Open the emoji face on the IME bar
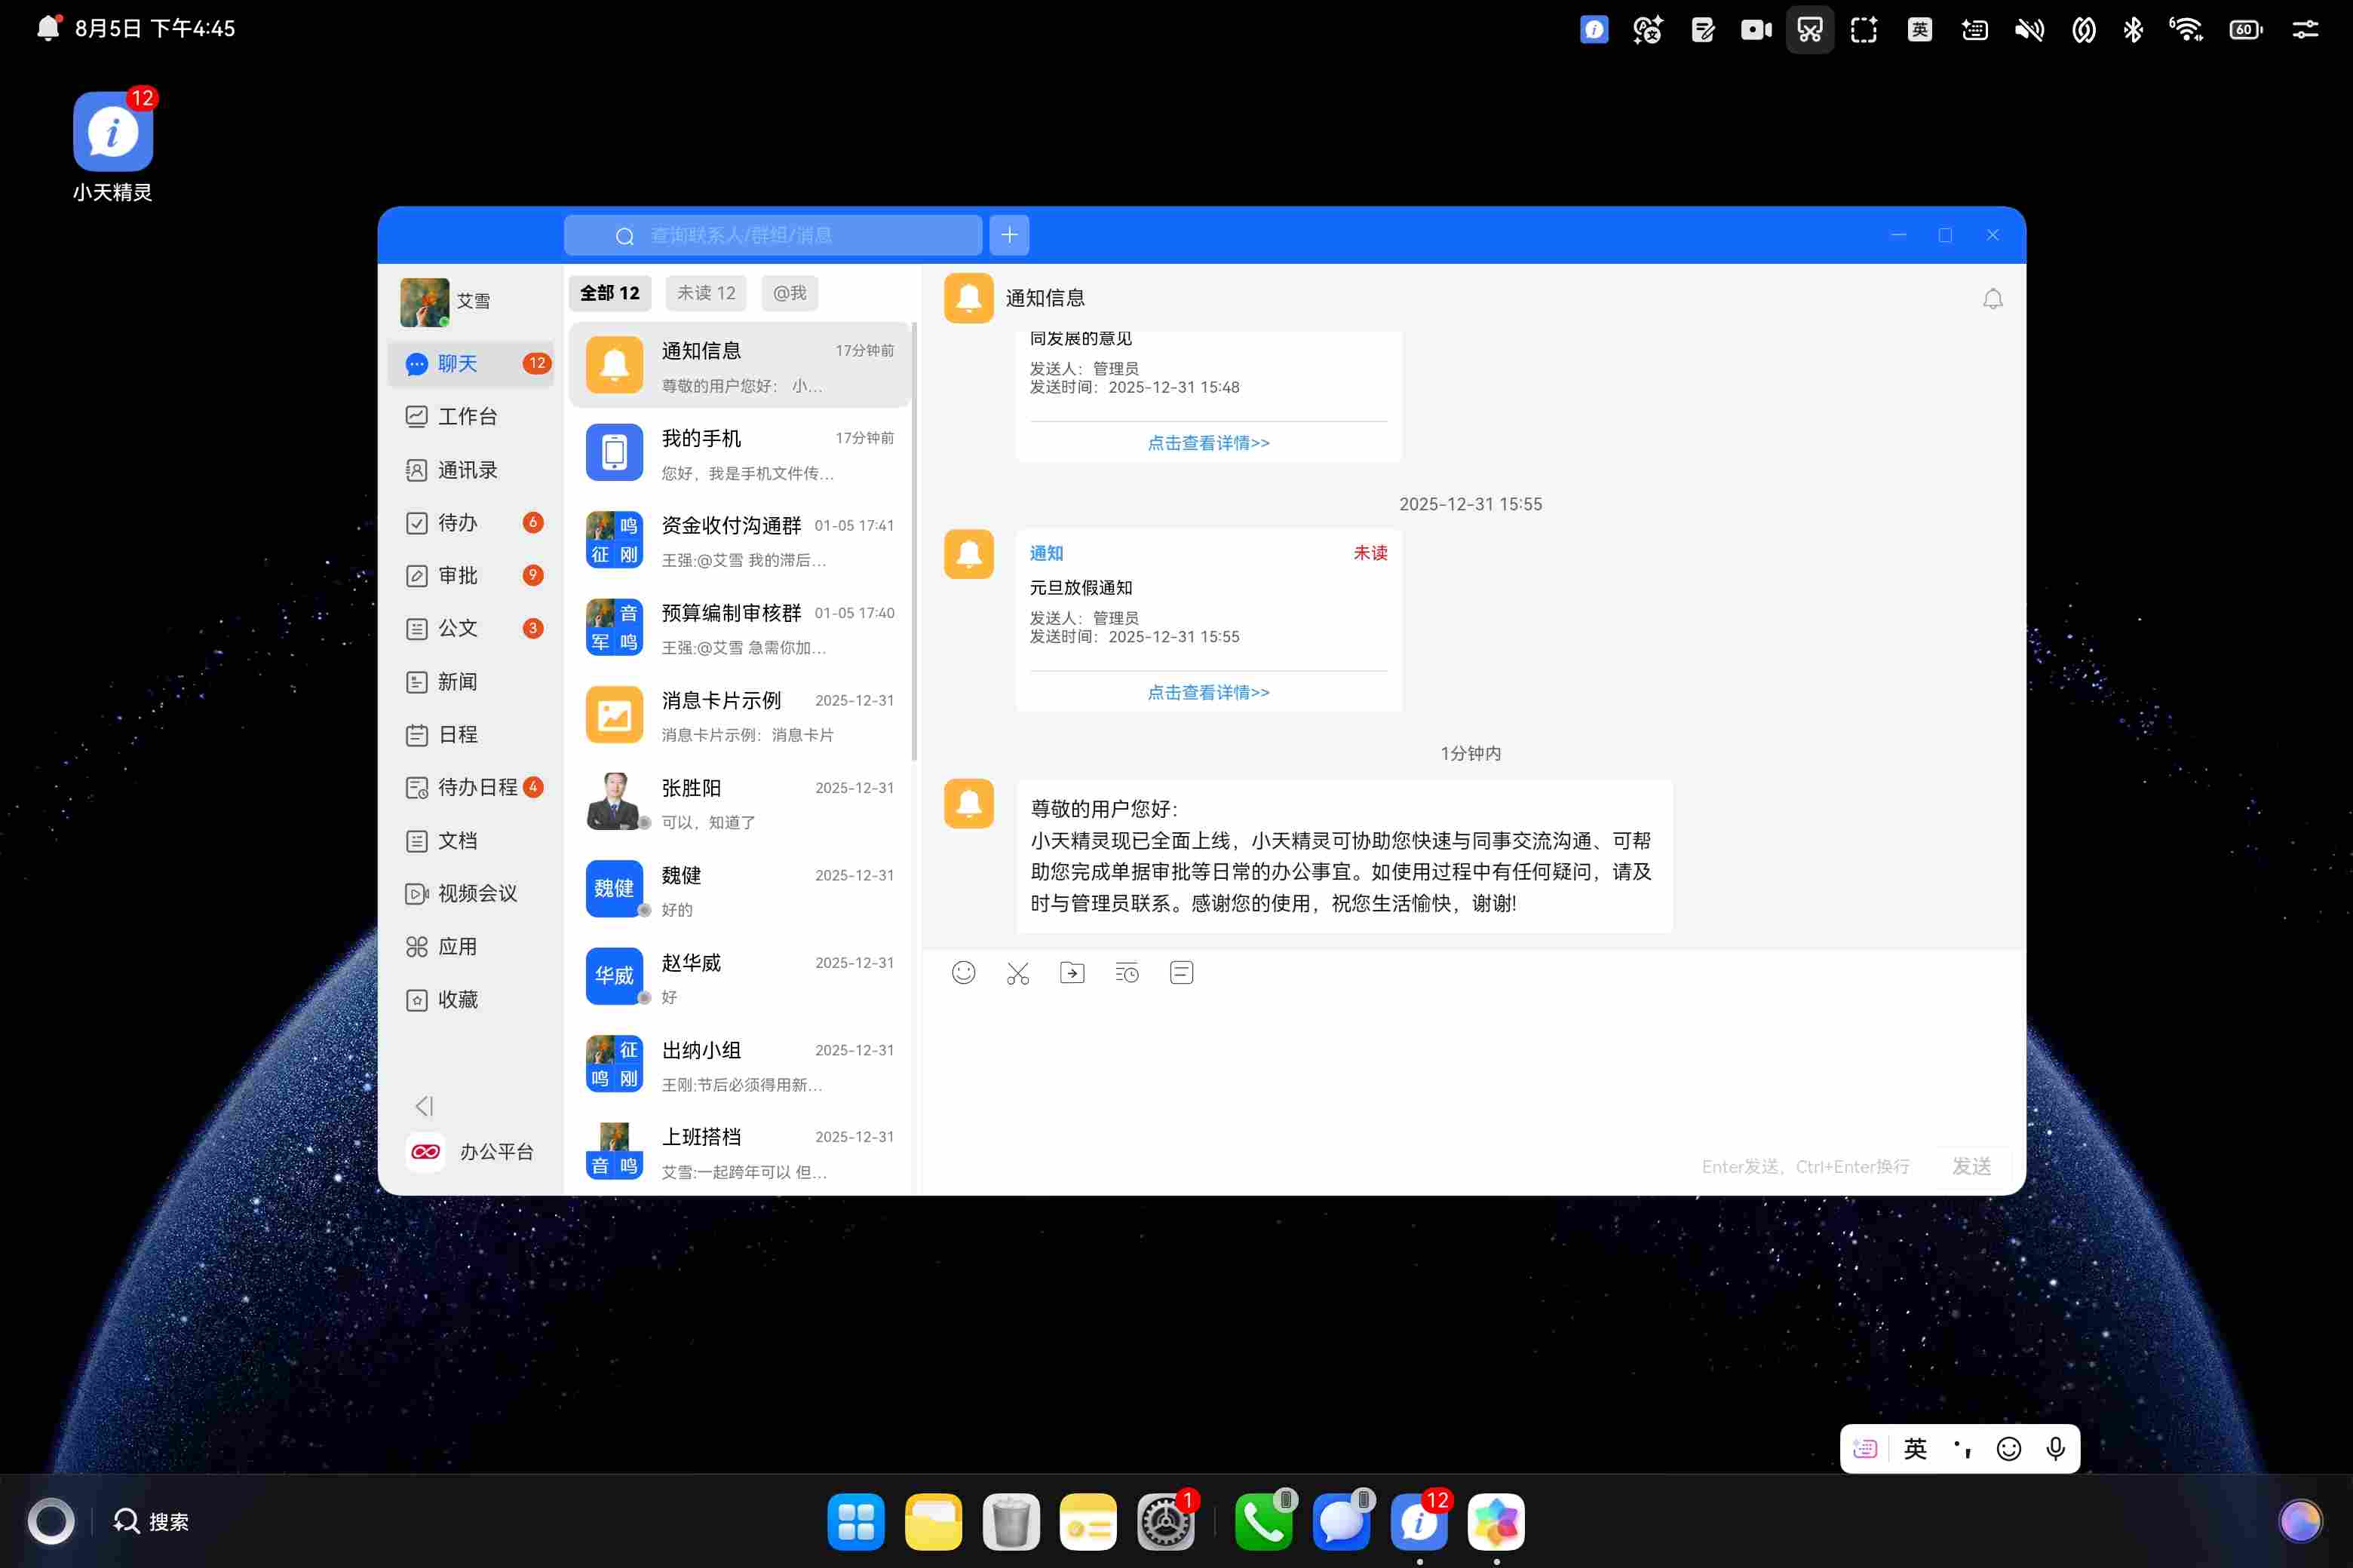 tap(2009, 1449)
